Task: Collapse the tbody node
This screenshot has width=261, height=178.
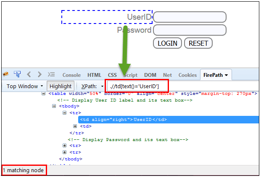Action: tap(54, 106)
